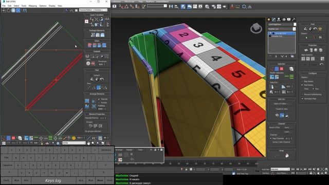
Task: Collapse the Reshape Elements rollout
Action: click(97, 30)
